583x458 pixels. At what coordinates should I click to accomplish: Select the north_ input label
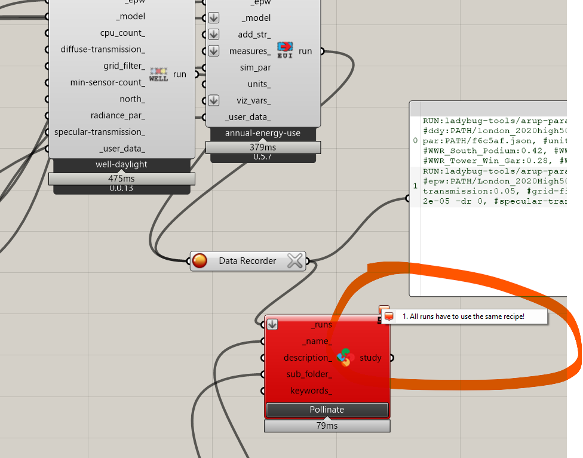[133, 99]
